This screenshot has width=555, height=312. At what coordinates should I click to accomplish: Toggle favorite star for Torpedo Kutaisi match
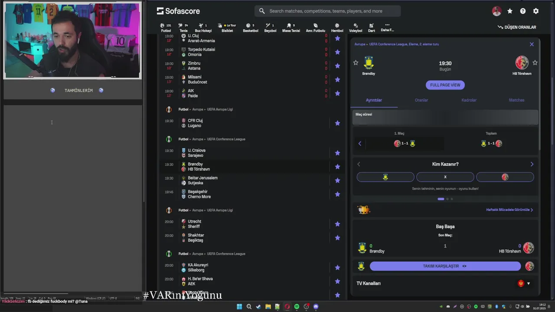[x=337, y=52]
